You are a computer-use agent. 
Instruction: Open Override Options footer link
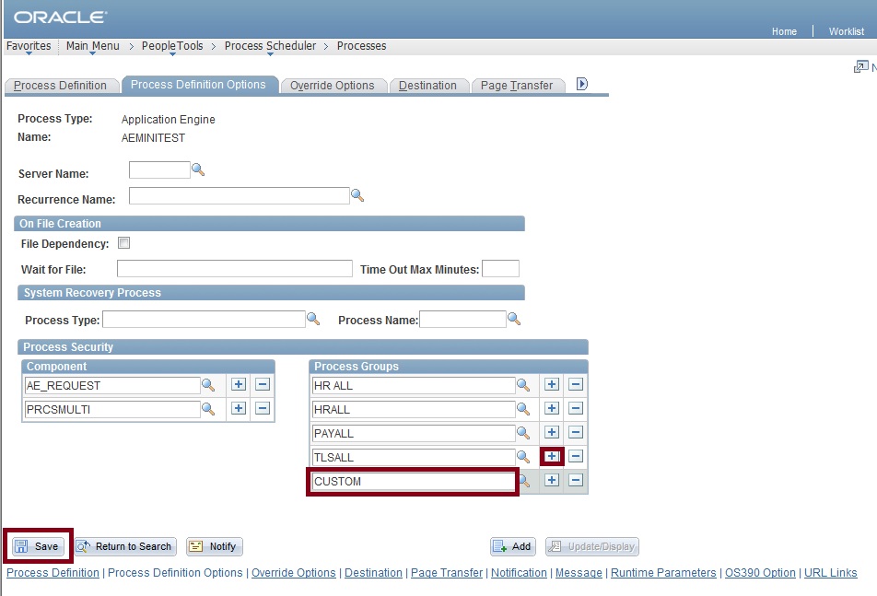pos(294,573)
